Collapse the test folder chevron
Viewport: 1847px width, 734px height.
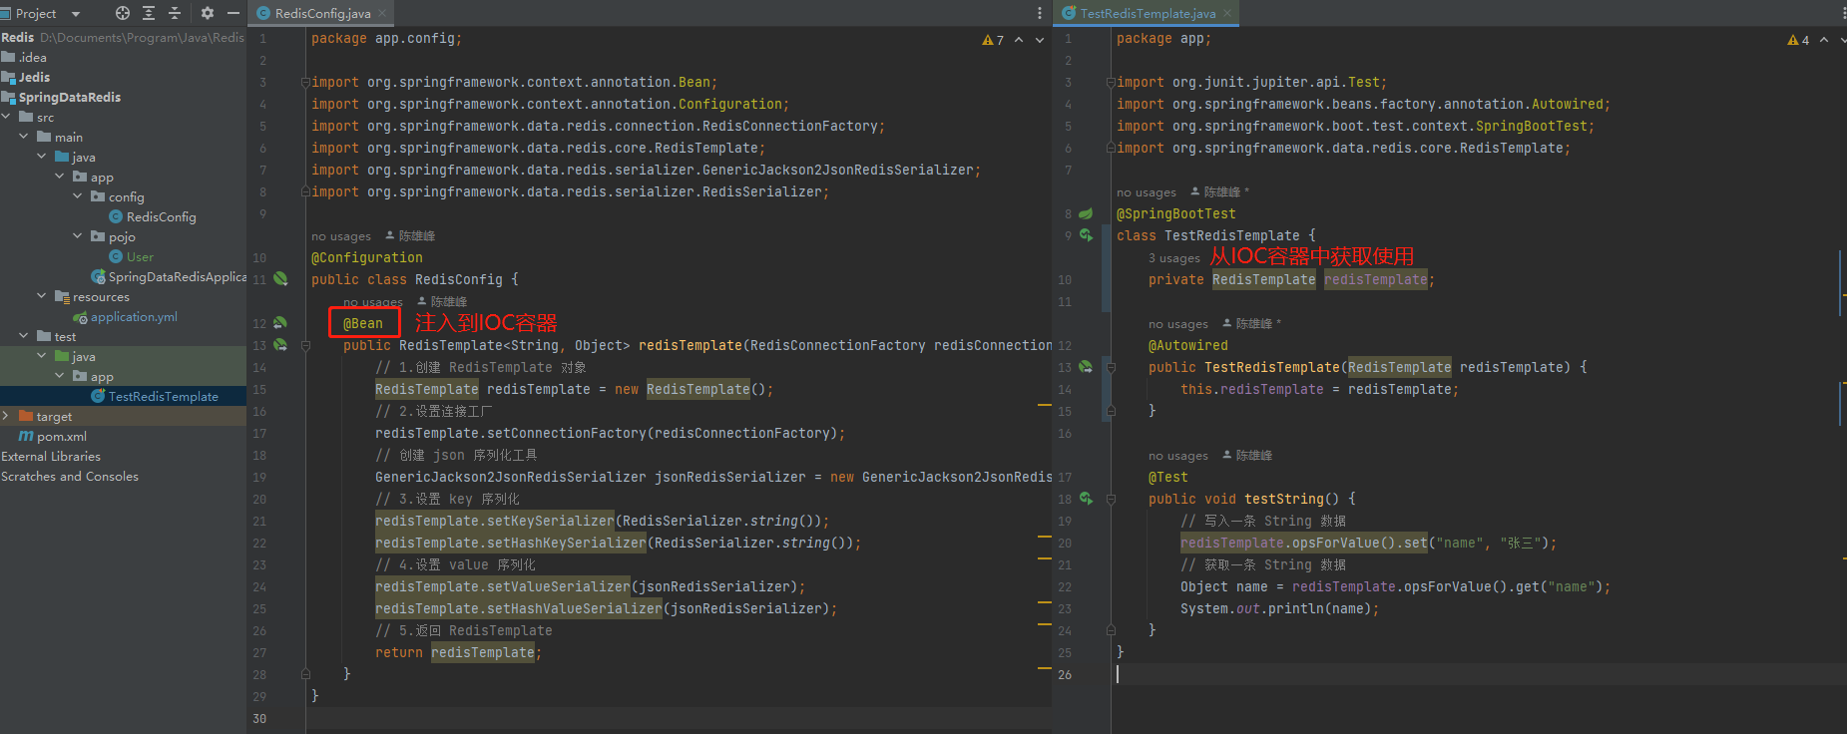24,336
